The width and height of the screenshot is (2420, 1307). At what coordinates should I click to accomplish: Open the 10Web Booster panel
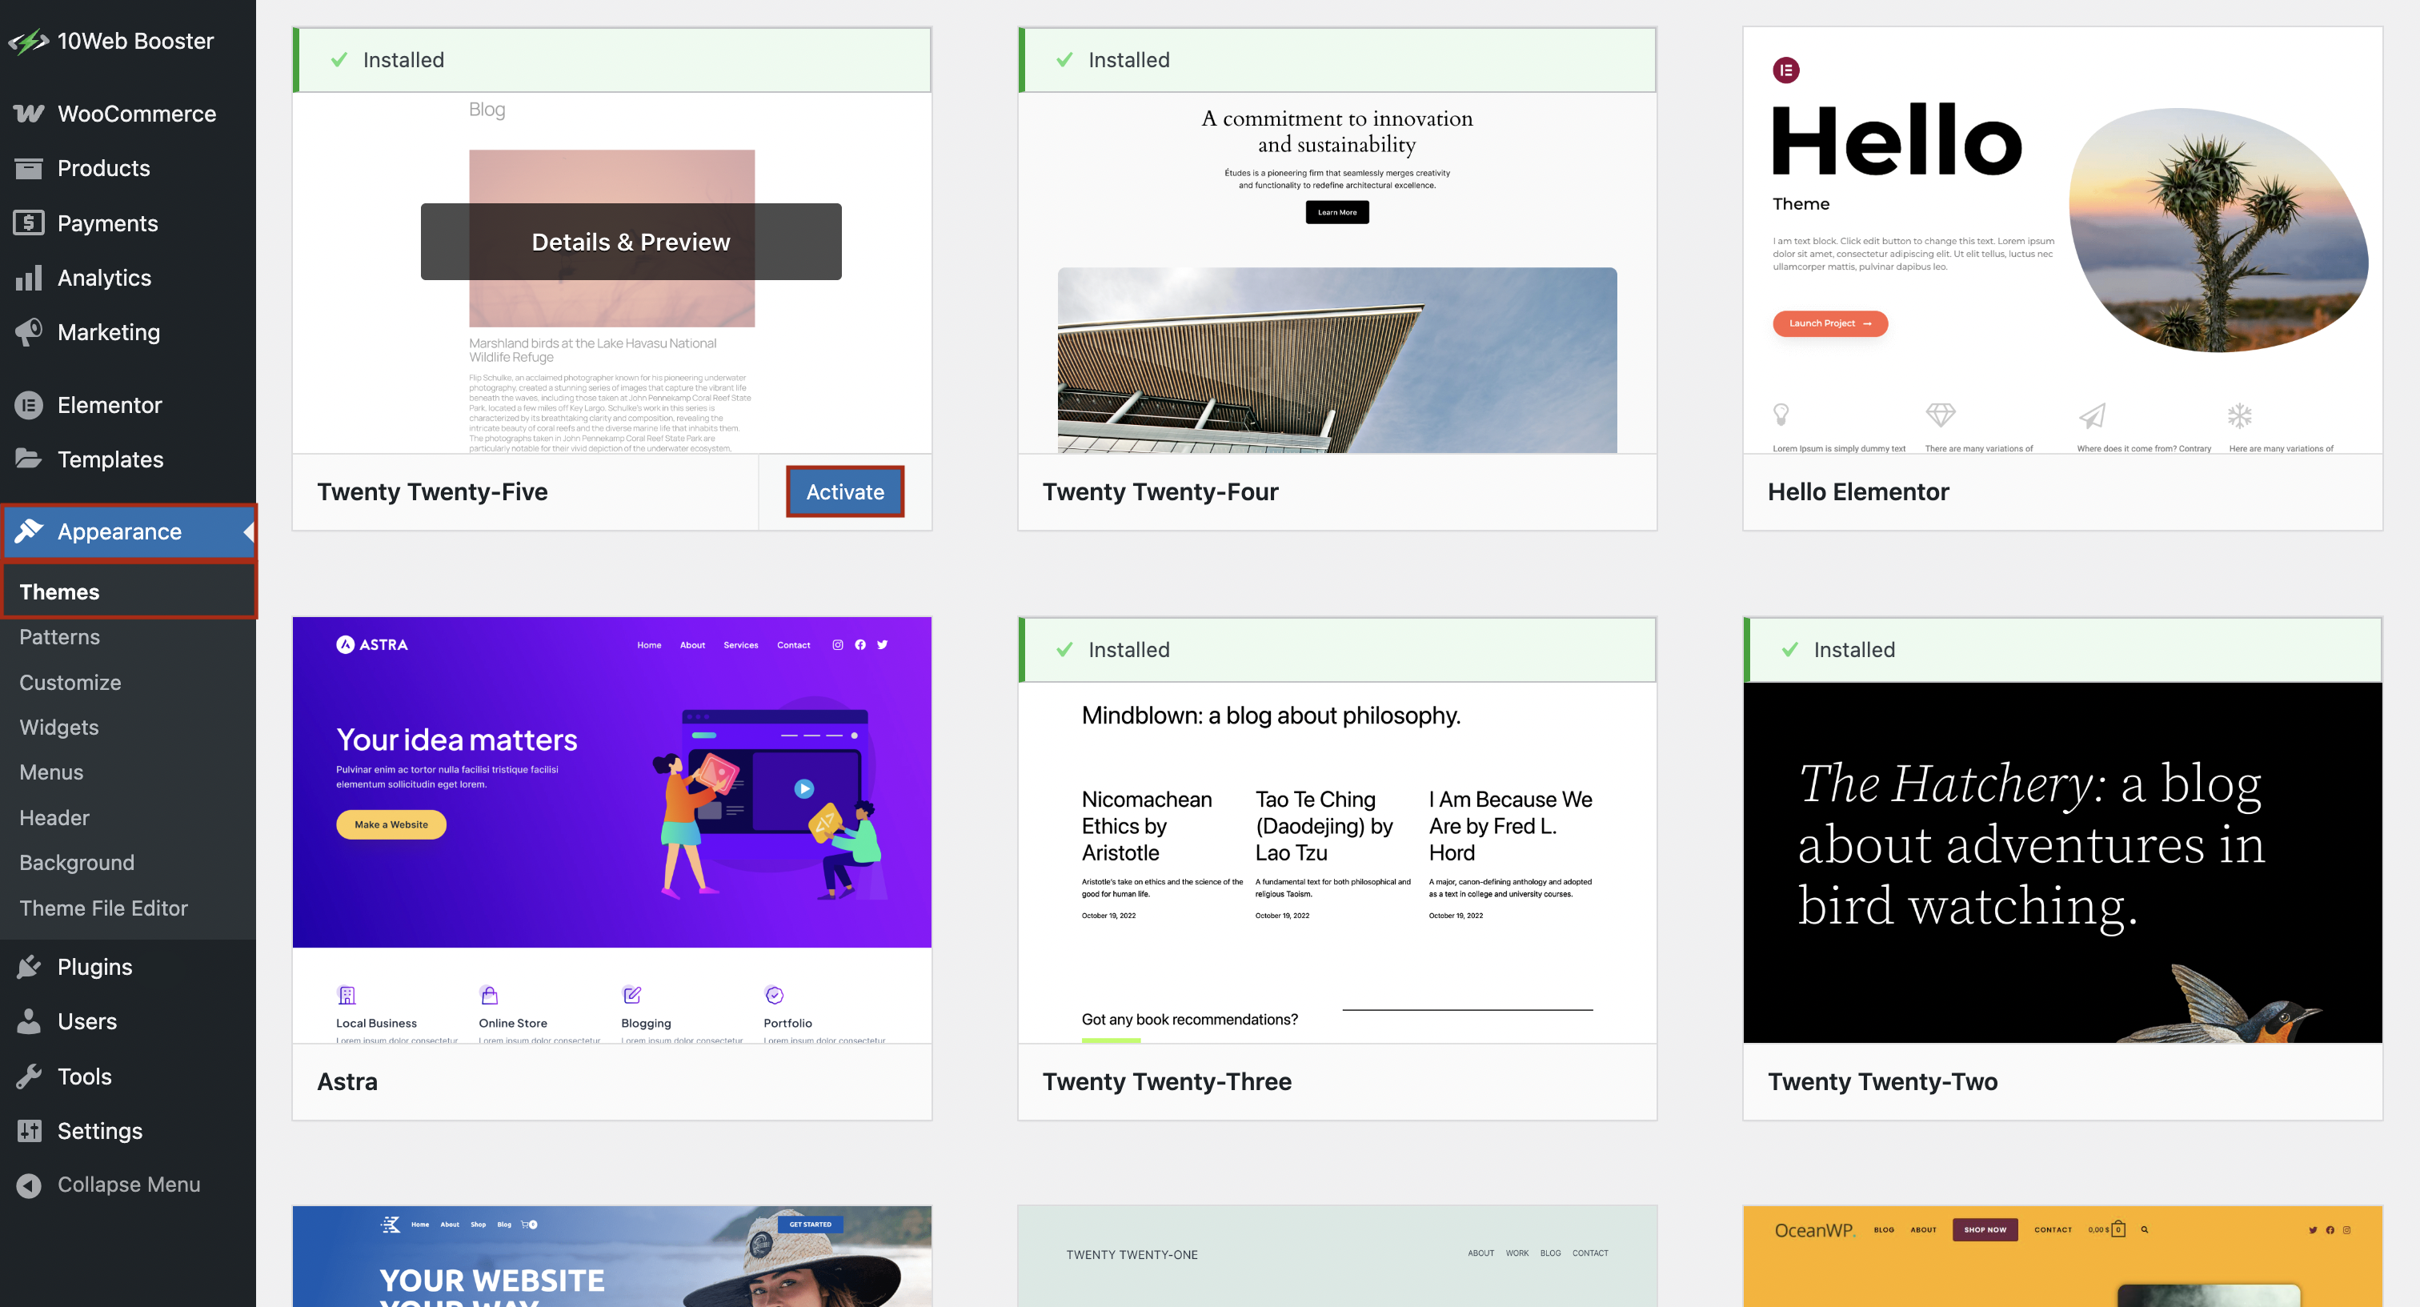click(x=134, y=40)
